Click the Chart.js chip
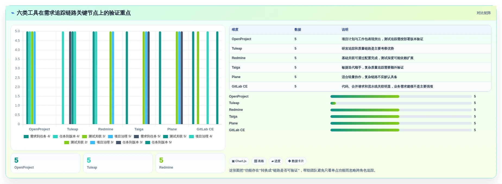The image size is (502, 184). point(239,161)
